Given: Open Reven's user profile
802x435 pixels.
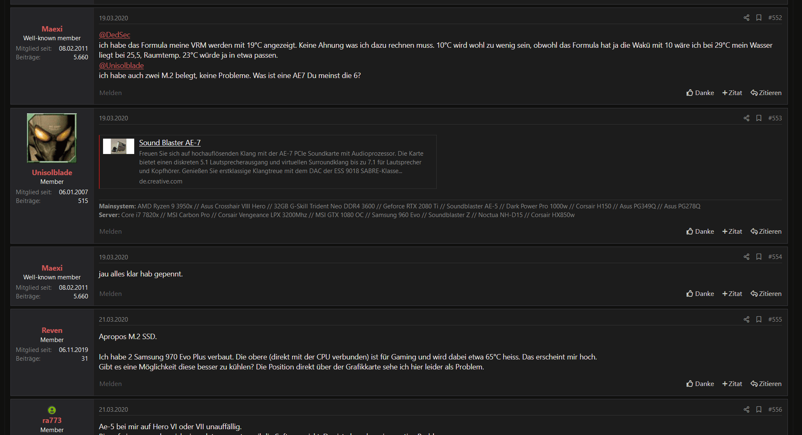Looking at the screenshot, I should tap(52, 330).
